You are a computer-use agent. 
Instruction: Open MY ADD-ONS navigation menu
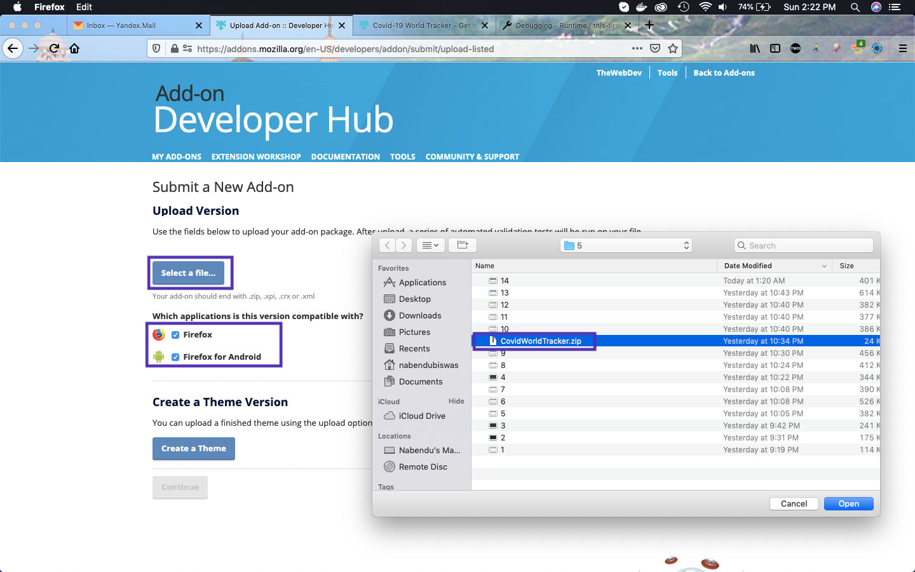[177, 156]
